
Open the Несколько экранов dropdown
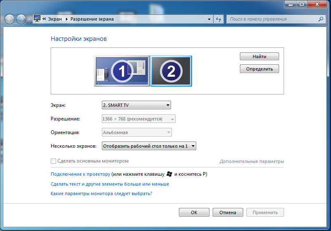(149, 146)
